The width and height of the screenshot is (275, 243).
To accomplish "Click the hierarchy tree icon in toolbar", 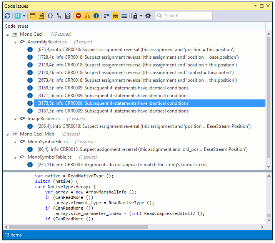I will click(59, 16).
